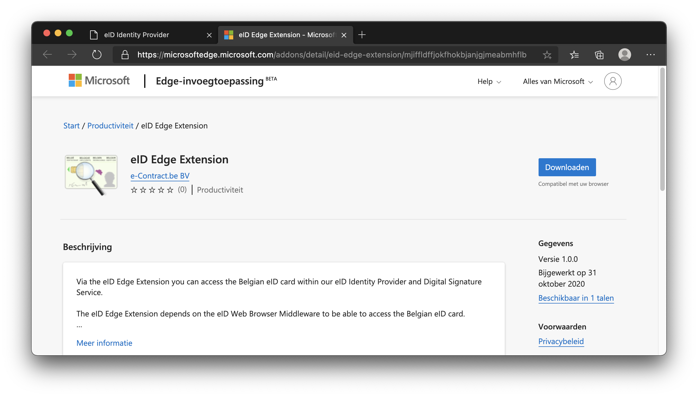Open a new tab with plus
The width and height of the screenshot is (698, 397).
362,35
